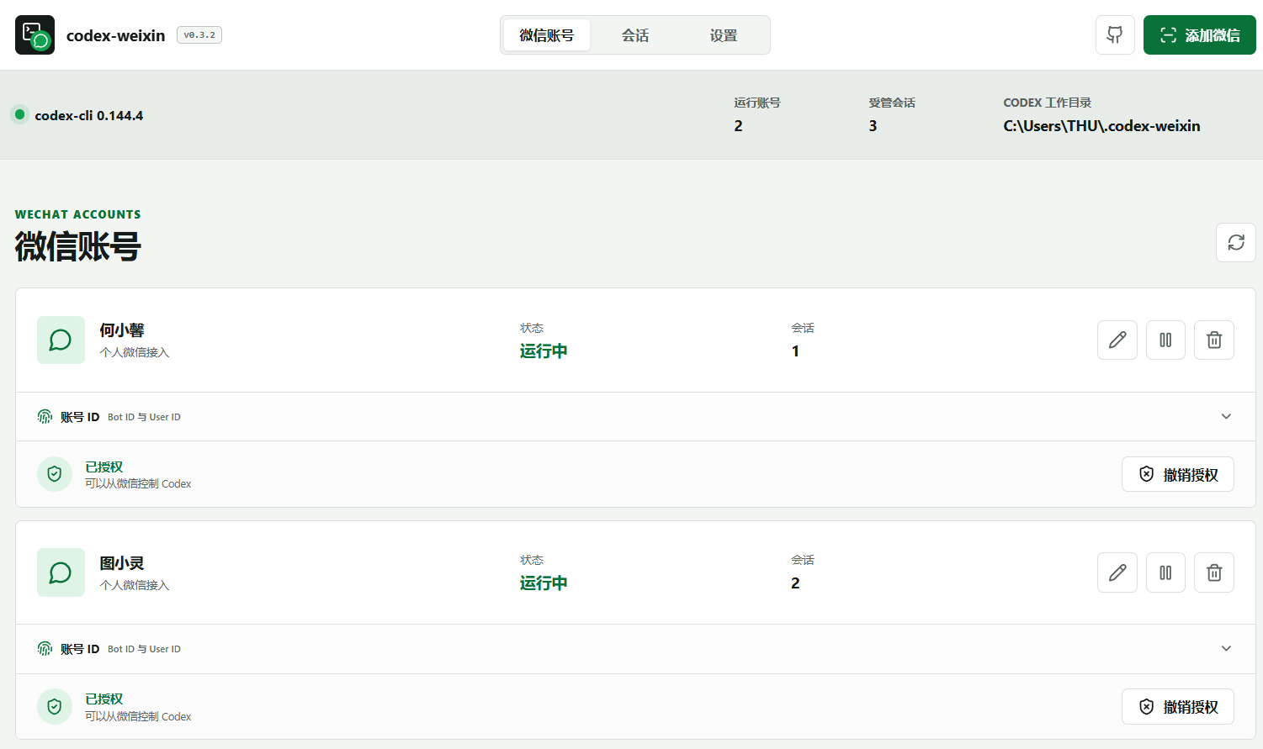This screenshot has height=749, width=1263.
Task: Click the codex-weixin app logo
Action: click(34, 35)
